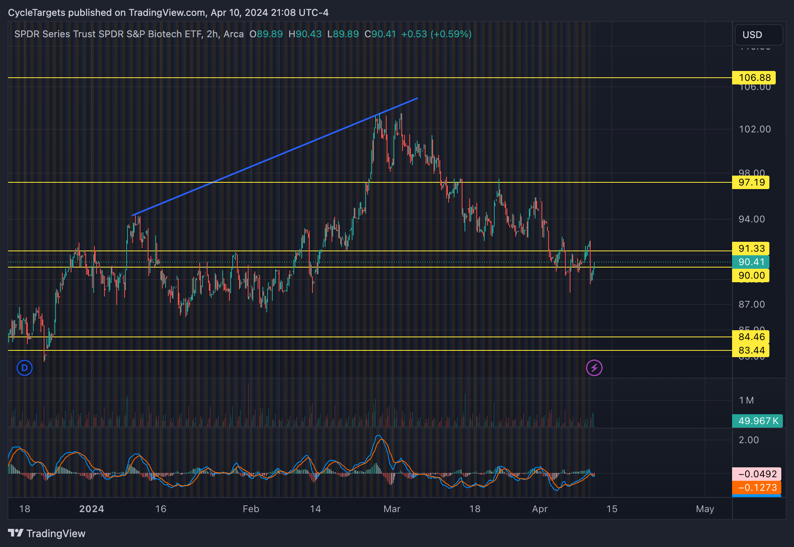The image size is (794, 547).
Task: Click the Apr label on time axis
Action: pyautogui.click(x=540, y=509)
